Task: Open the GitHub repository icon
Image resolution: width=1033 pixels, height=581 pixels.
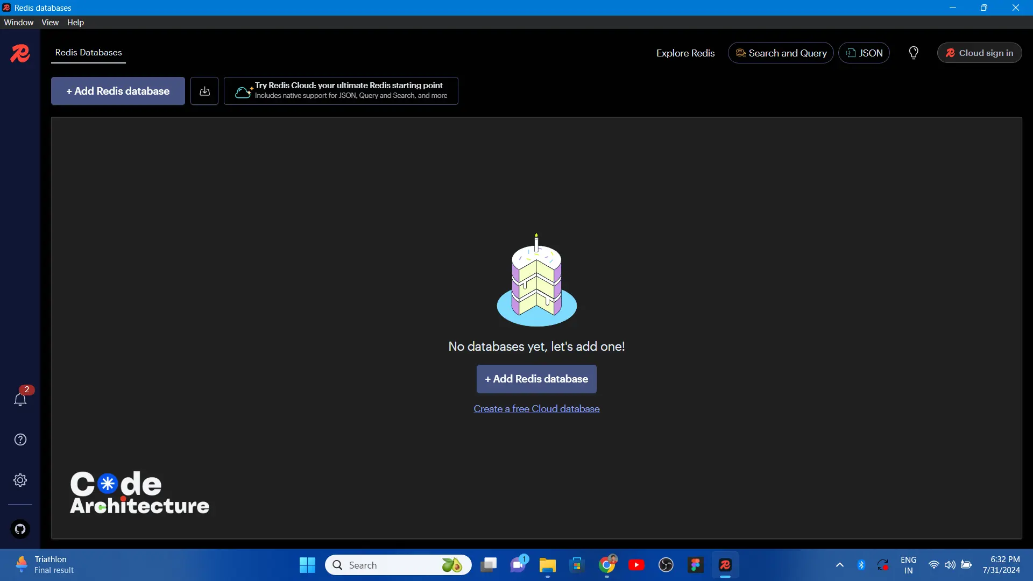Action: click(x=20, y=529)
